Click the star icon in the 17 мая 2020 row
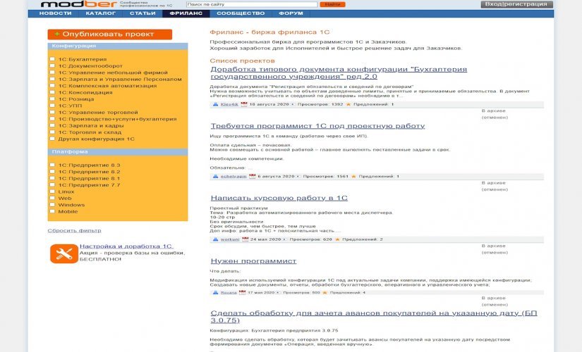Image resolution: width=582 pixels, height=352 pixels. (325, 293)
